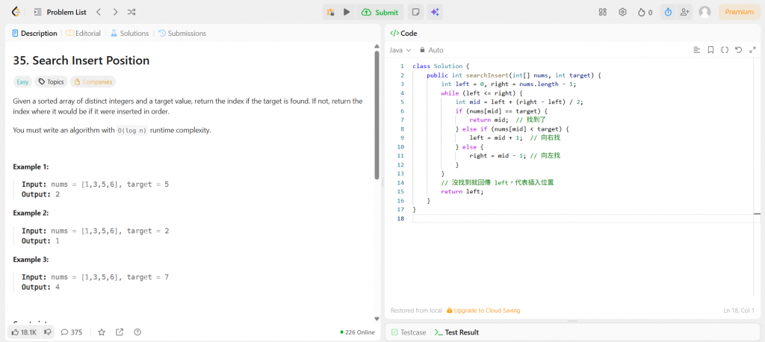Toggle the stopwatch timer
Image resolution: width=765 pixels, height=342 pixels.
[x=668, y=12]
